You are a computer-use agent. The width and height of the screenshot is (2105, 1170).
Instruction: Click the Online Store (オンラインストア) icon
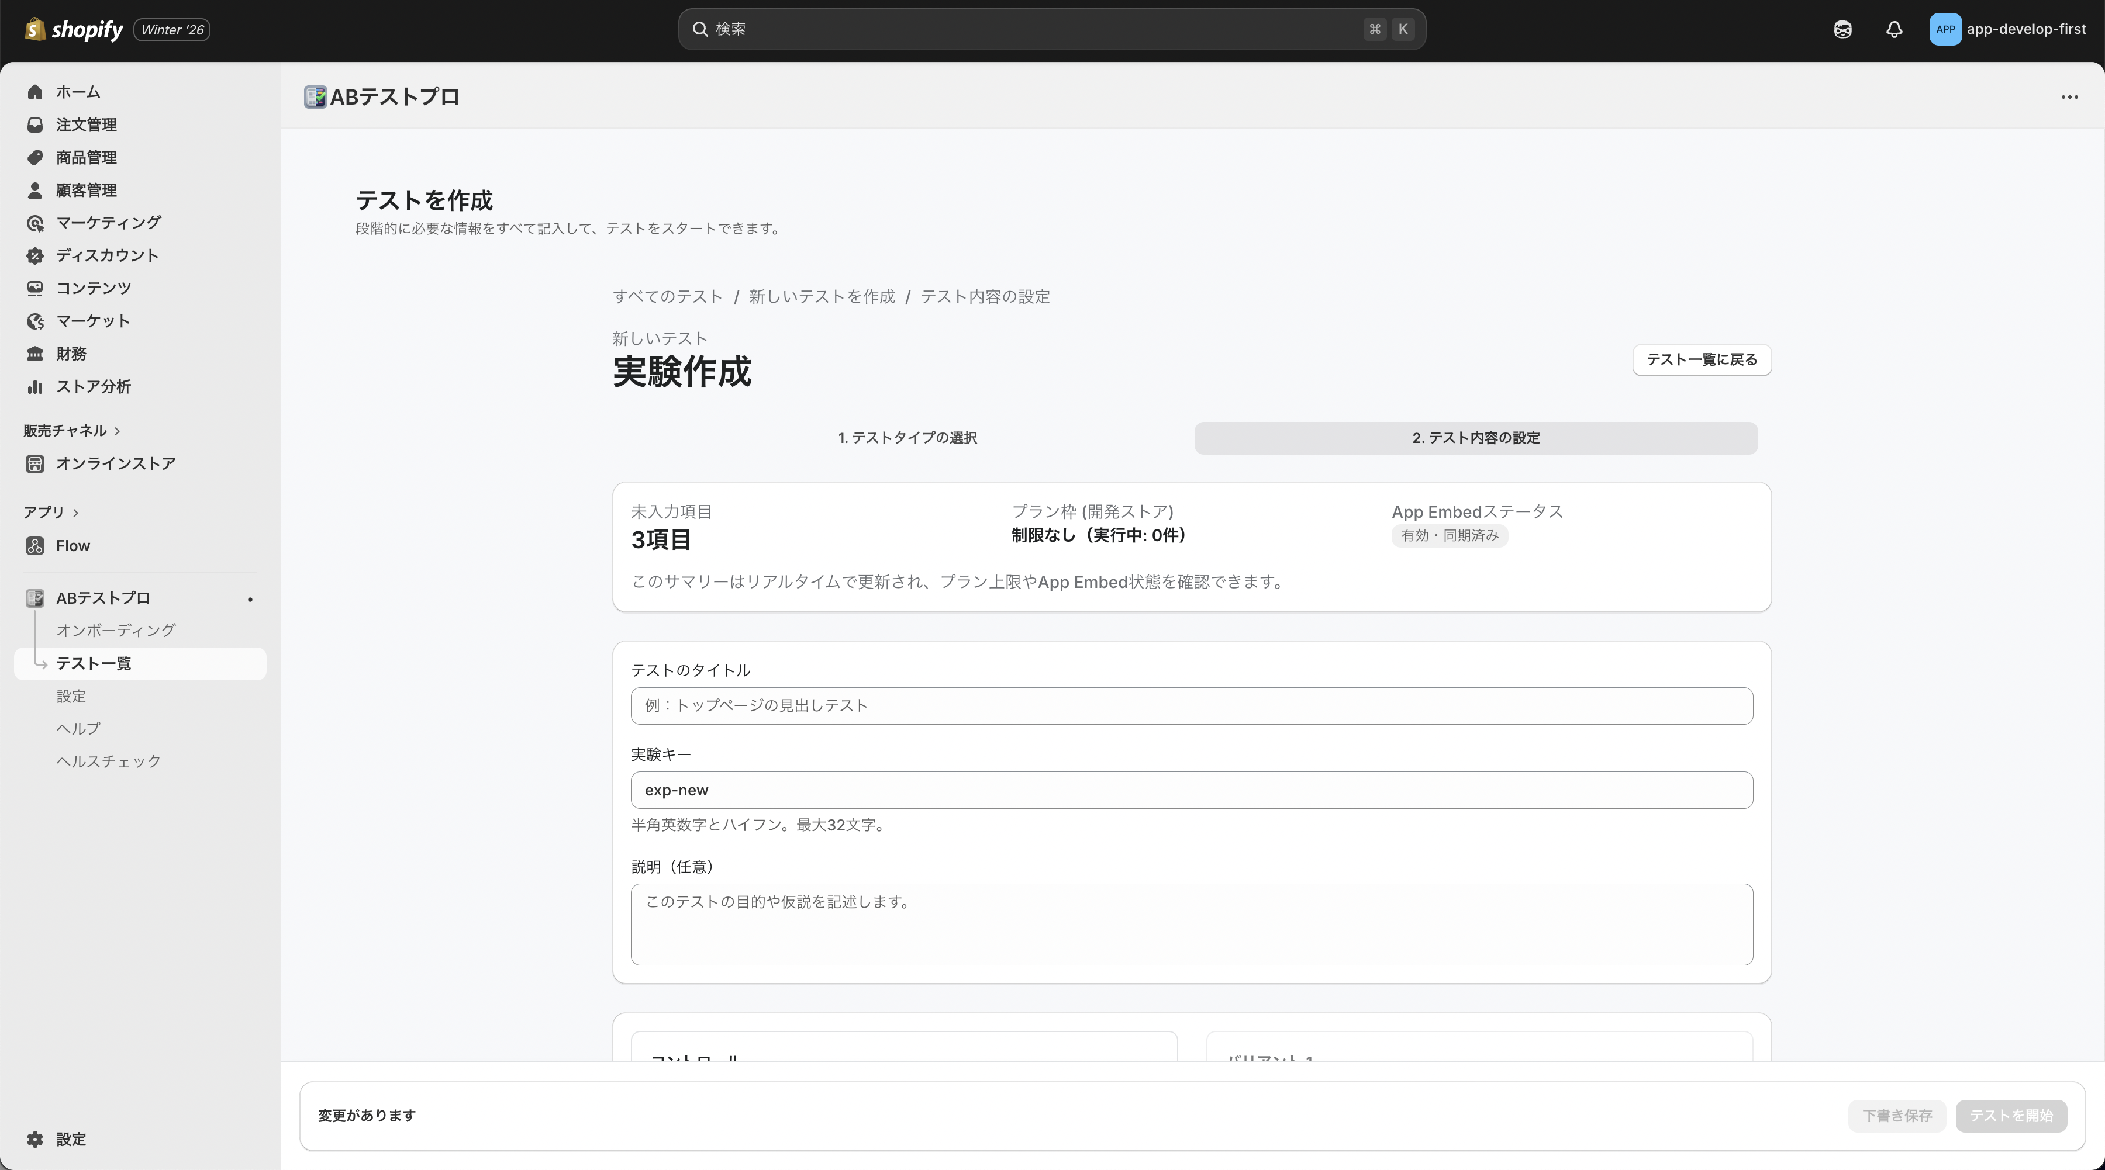tap(34, 464)
